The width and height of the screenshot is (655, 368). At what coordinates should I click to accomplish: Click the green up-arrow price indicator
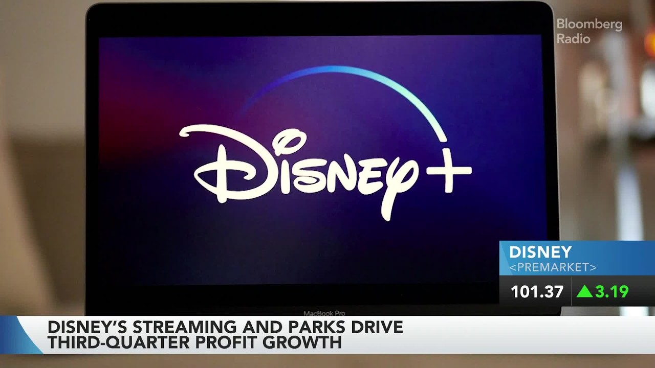584,291
